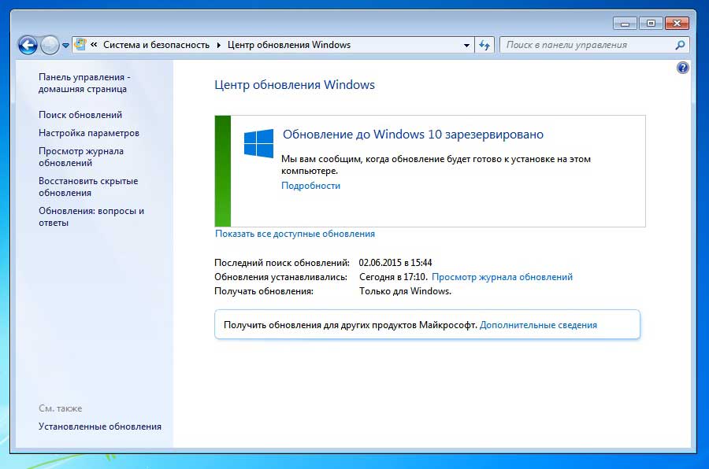Image resolution: width=709 pixels, height=469 pixels.
Task: Click the search magnifier icon
Action: [680, 45]
